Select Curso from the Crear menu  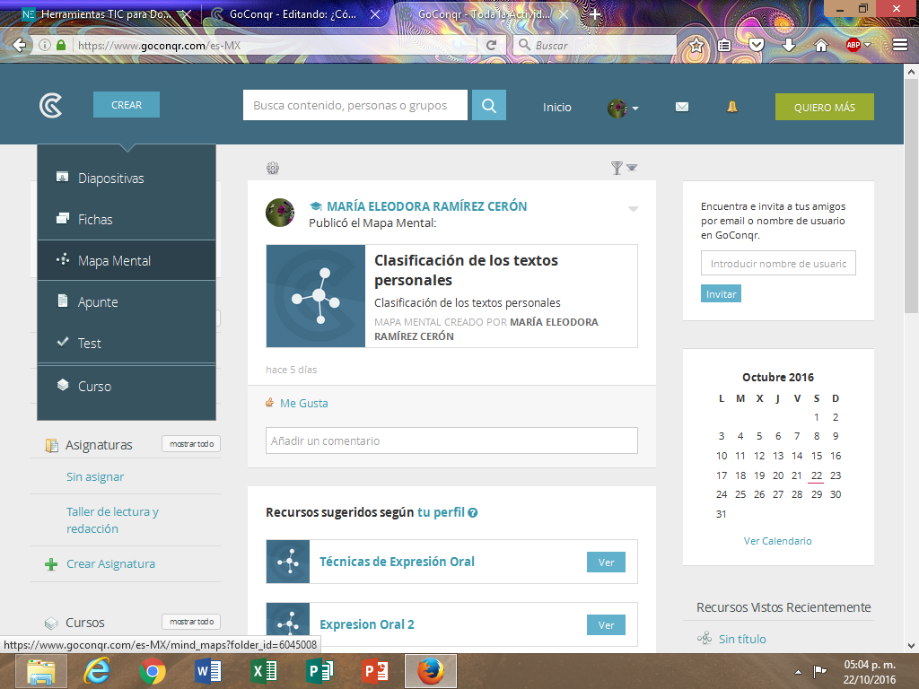point(127,386)
